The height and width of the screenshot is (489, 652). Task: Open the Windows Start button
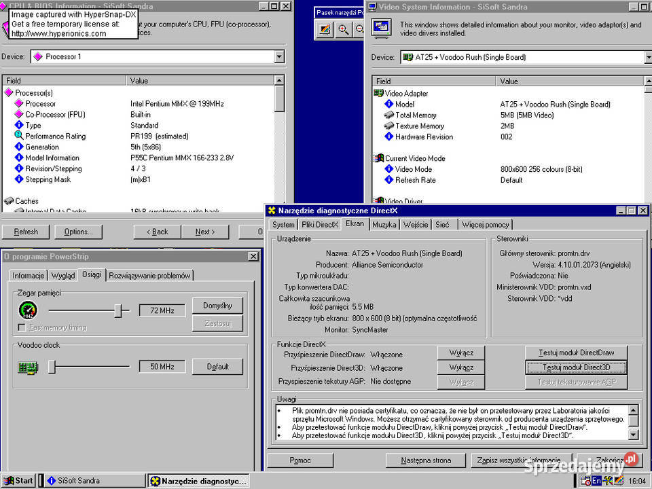point(18,481)
